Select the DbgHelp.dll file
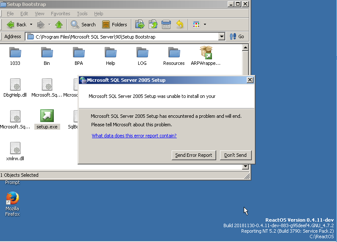 (x=15, y=88)
